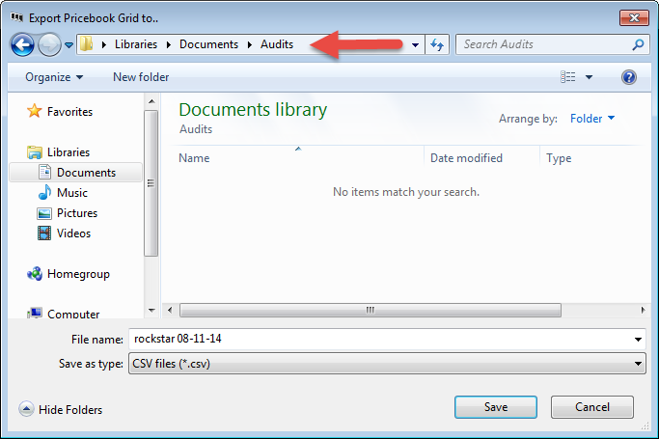Select Videos library in sidebar

pos(72,233)
